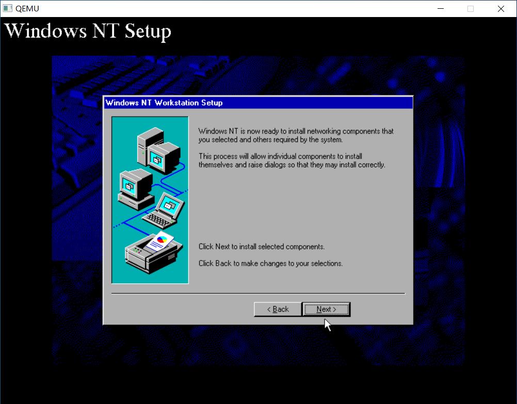Click the QEMU window title text

[28, 8]
